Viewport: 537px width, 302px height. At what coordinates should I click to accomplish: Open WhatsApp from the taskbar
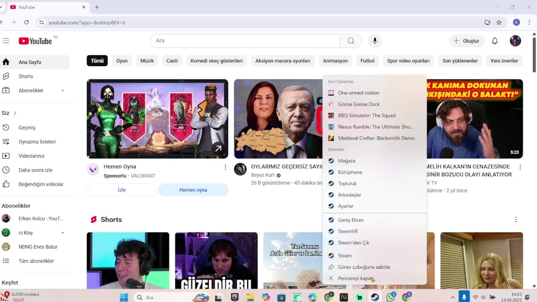click(x=391, y=297)
